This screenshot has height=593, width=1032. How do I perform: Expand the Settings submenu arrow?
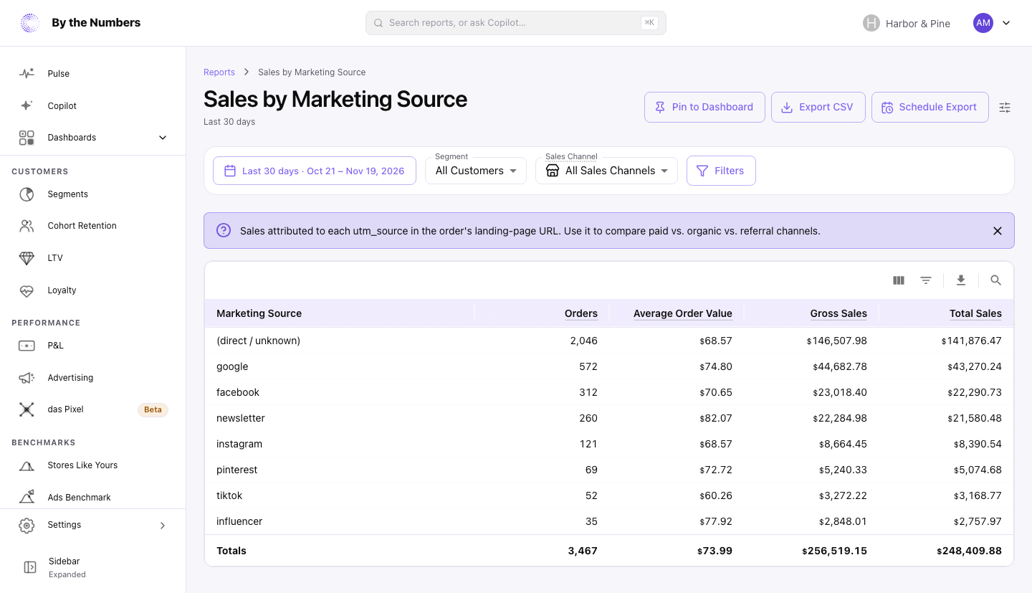[x=163, y=526]
